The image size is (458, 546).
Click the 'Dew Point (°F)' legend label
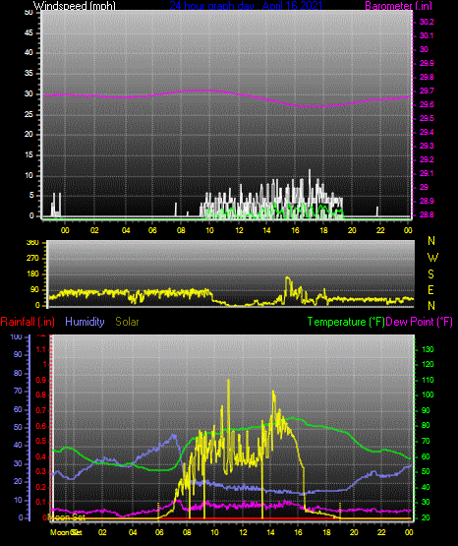420,322
